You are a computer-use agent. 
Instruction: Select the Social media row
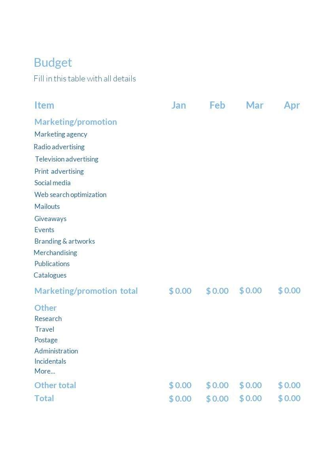[53, 183]
